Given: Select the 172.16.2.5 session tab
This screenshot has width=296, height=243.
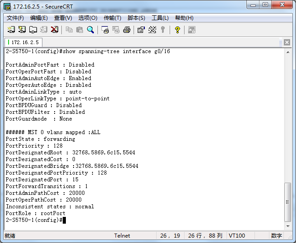Looking at the screenshot, I should coord(24,42).
